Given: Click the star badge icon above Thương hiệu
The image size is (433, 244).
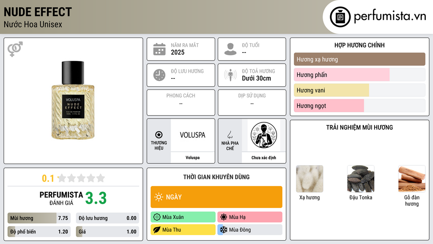Looking at the screenshot, I should point(159,135).
